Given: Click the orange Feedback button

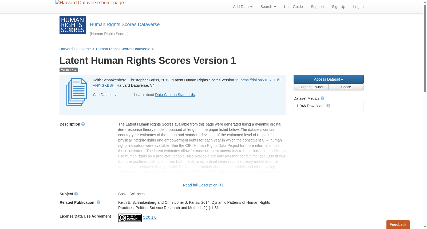Looking at the screenshot, I should [398, 224].
